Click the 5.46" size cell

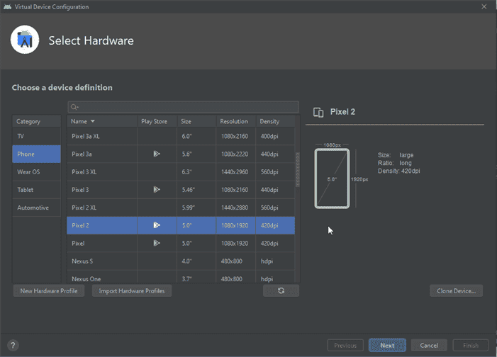click(x=196, y=190)
